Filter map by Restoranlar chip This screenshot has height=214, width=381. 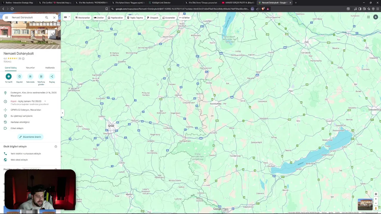click(x=82, y=18)
